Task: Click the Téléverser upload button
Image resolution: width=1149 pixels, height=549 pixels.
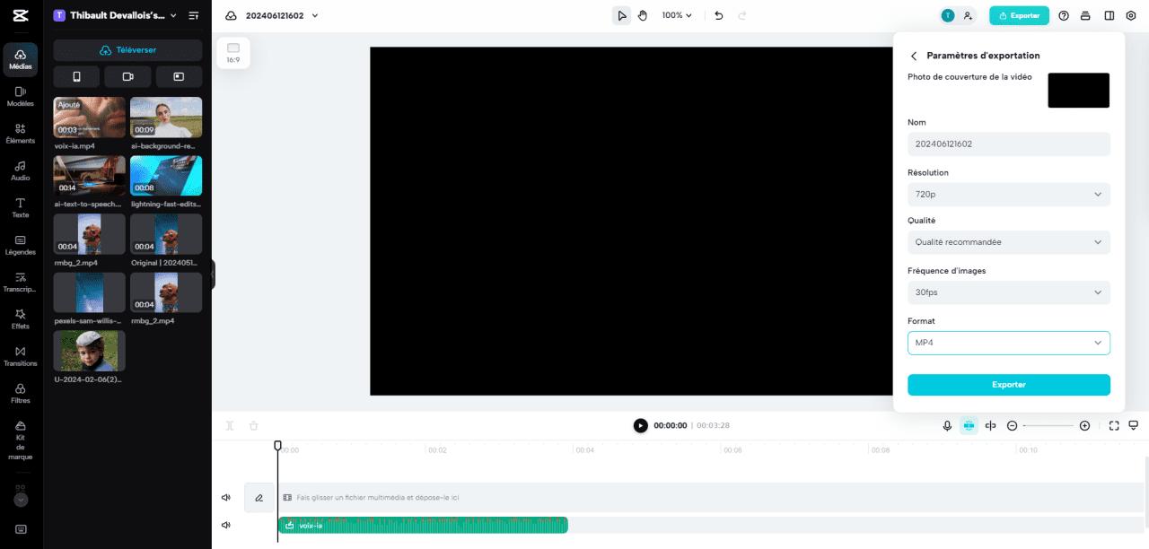Action: (x=127, y=50)
